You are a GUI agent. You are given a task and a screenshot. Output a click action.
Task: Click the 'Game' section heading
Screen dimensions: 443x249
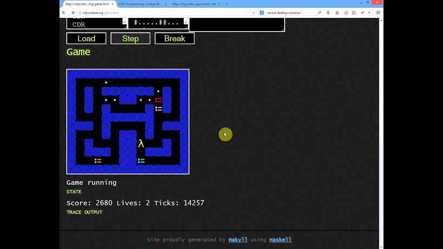78,52
